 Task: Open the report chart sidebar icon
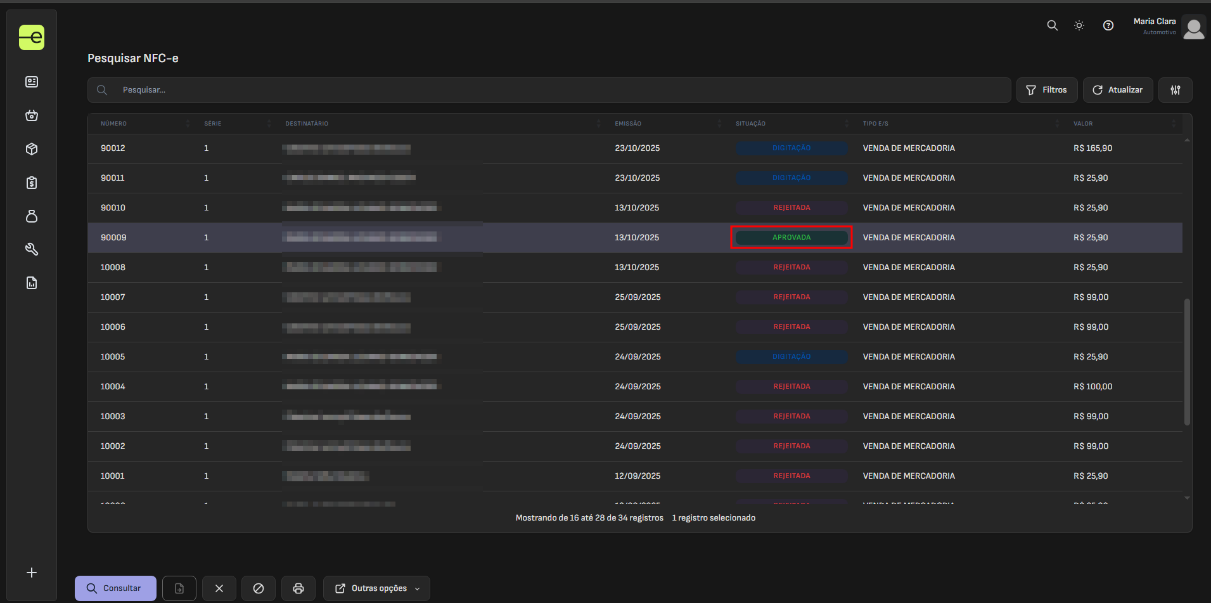tap(32, 283)
